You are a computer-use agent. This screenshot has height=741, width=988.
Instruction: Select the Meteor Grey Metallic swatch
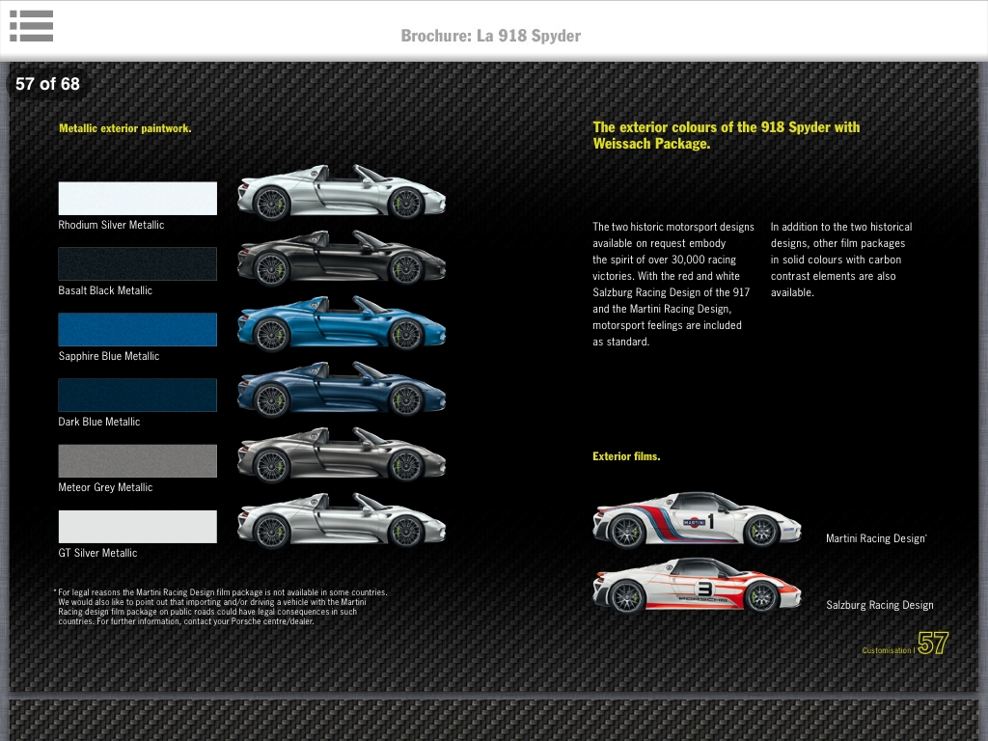click(x=137, y=460)
